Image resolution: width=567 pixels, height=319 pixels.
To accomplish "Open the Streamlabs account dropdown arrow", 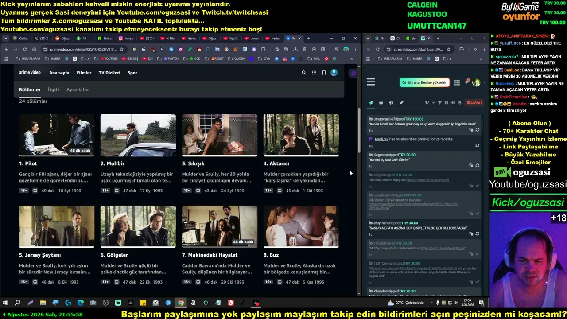I will [484, 82].
